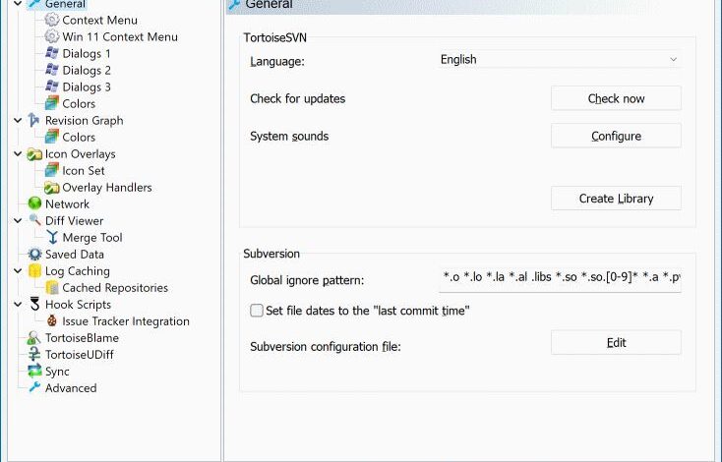This screenshot has width=722, height=462.
Task: Enable set file dates to last commit time
Action: [257, 311]
